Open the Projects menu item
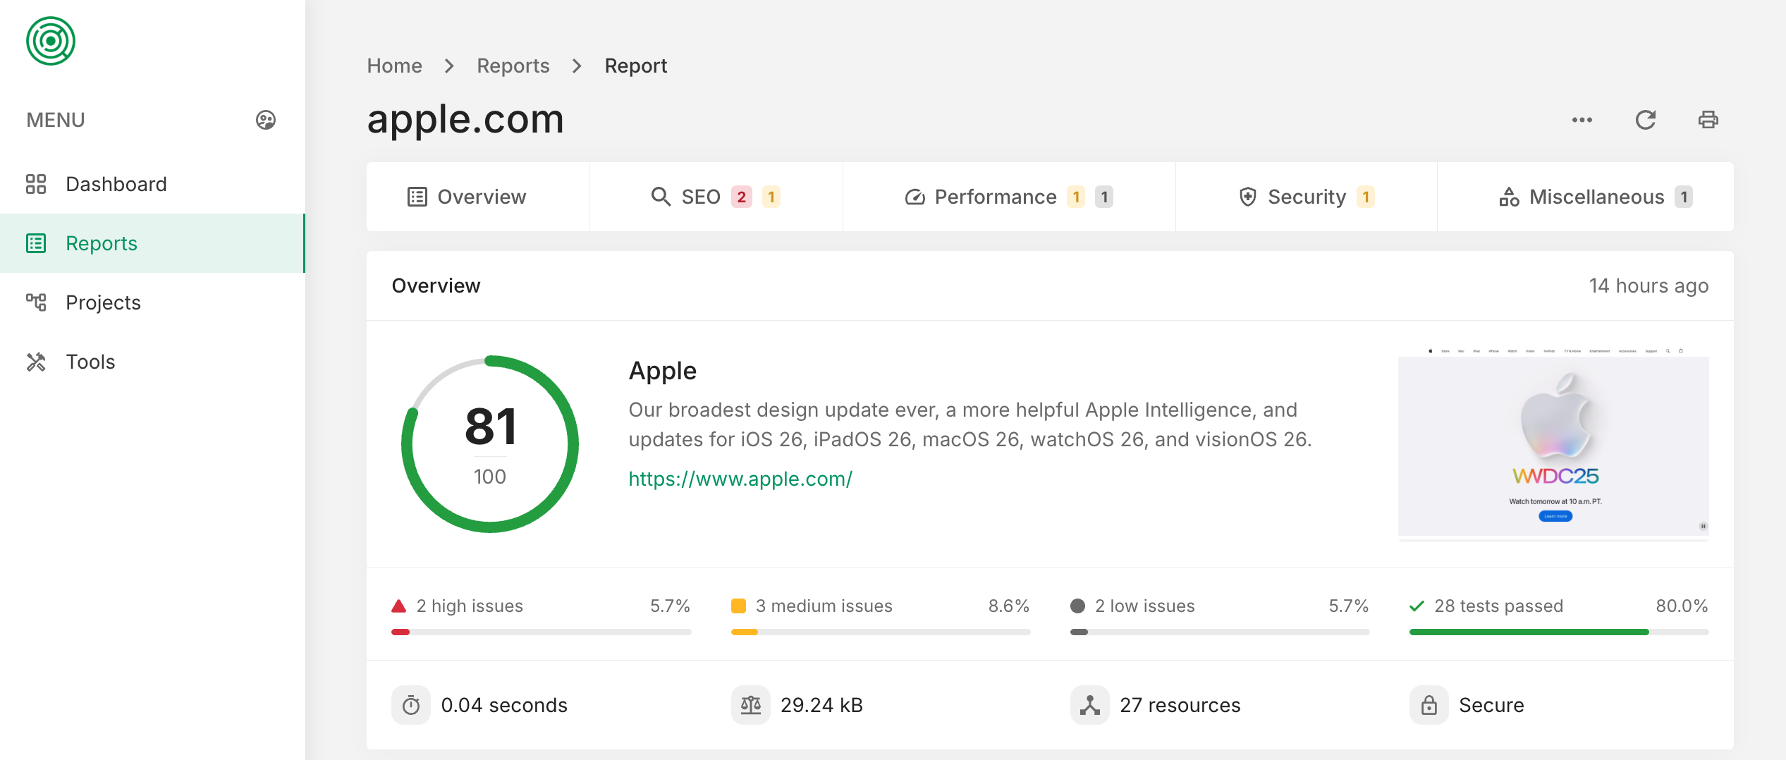1786x760 pixels. (152, 302)
